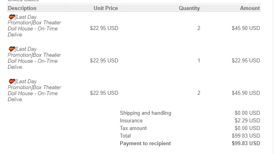Click Insurance amount $2.29 USD
The width and height of the screenshot is (276, 154).
tap(247, 120)
